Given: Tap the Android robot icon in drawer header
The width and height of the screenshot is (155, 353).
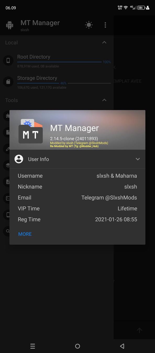Looking at the screenshot, I should (x=10, y=25).
